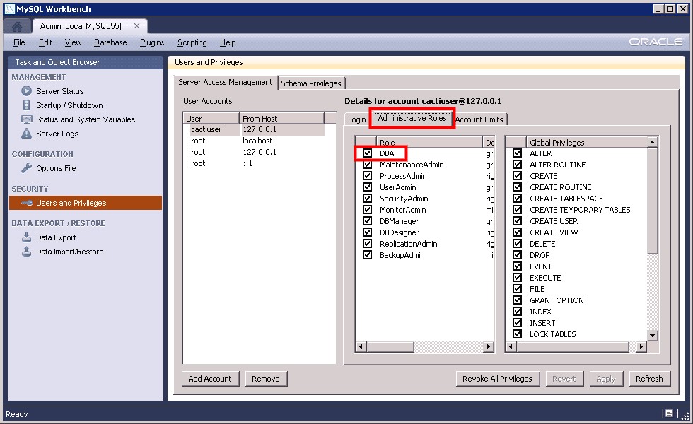Toggle the FILE global privilege checkbox

(x=517, y=289)
